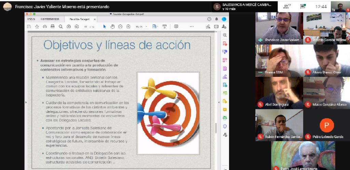Print the PDF using the printer icon
The width and height of the screenshot is (350, 170).
pyautogui.click(x=53, y=27)
